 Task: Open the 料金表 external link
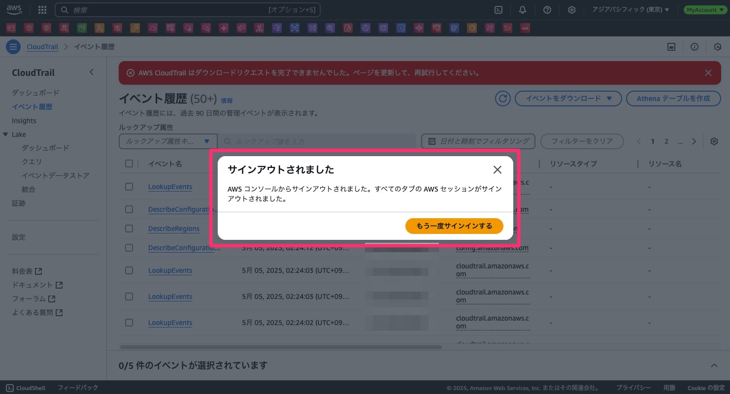(x=27, y=271)
